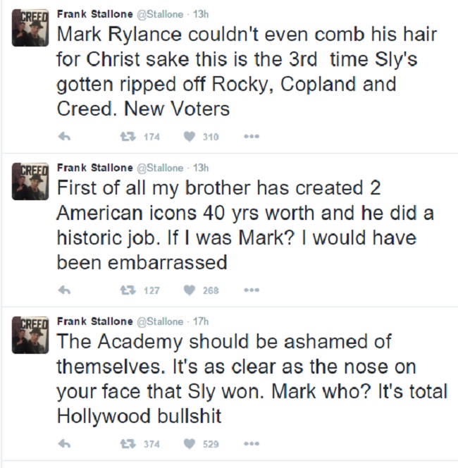Reply to the Academy ashamed tweet
458x468 pixels.
tap(64, 444)
